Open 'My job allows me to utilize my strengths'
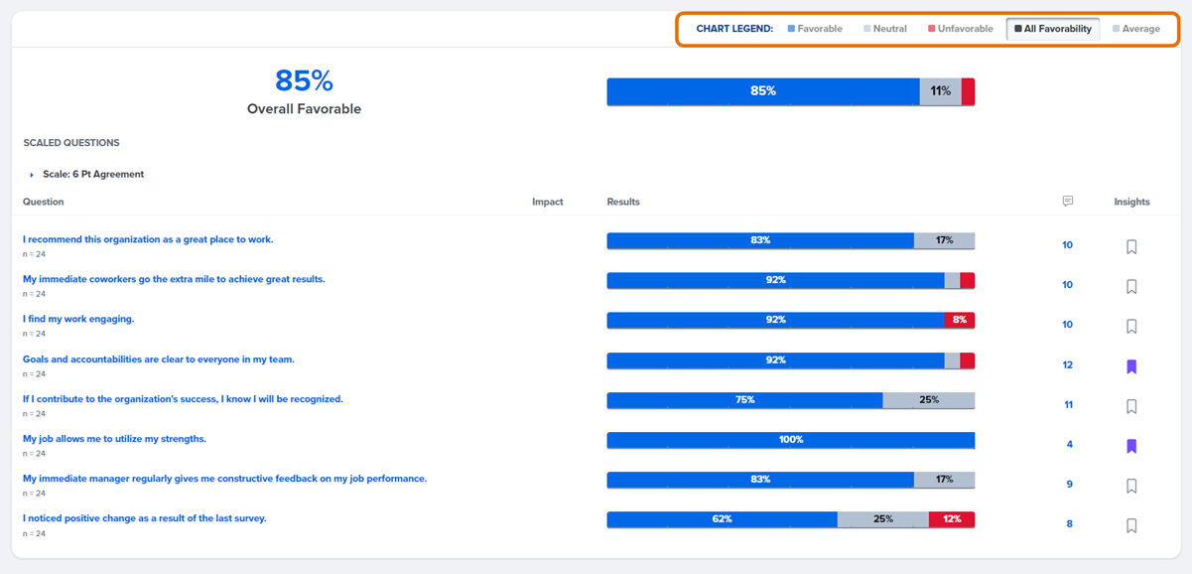Screen dimensions: 1192x574 pyautogui.click(x=115, y=438)
